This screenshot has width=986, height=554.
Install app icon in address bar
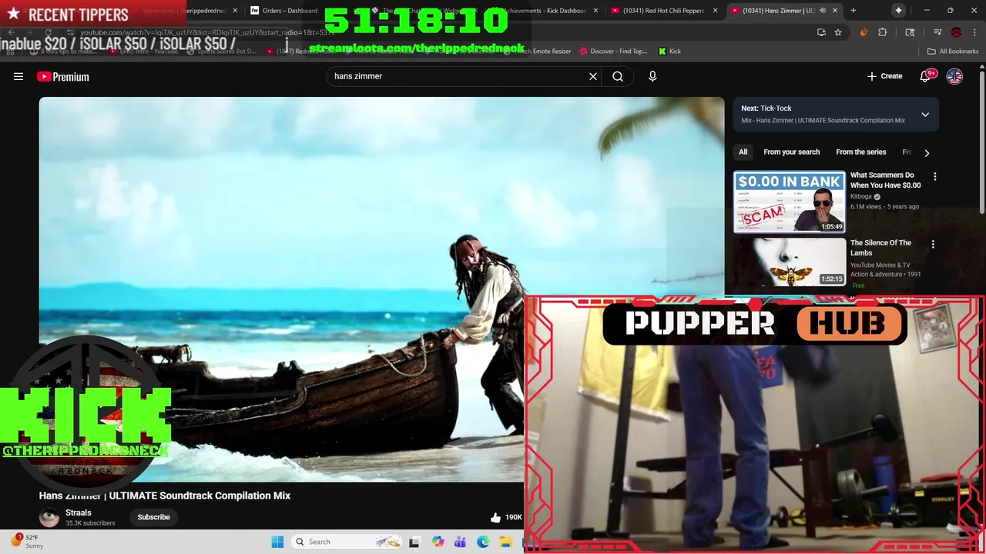coord(821,32)
